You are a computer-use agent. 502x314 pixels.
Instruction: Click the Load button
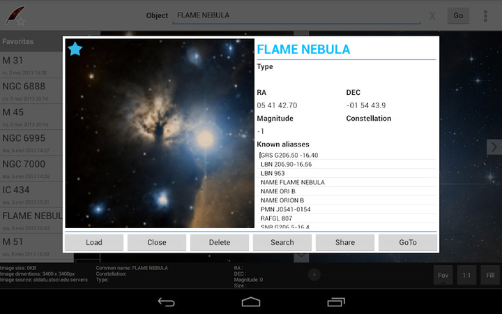(94, 242)
